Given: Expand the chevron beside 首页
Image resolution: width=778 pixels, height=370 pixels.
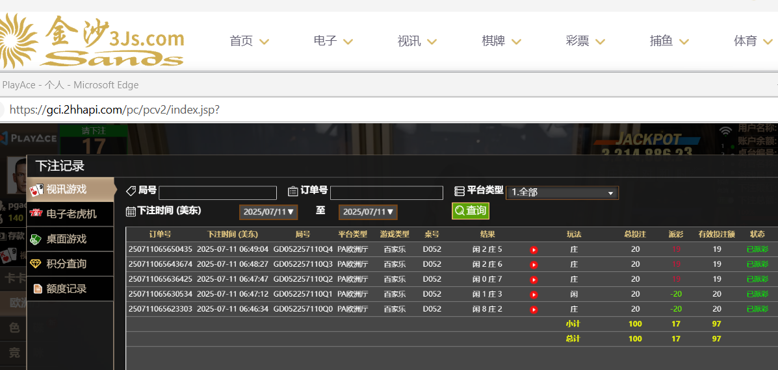Looking at the screenshot, I should click(x=264, y=42).
